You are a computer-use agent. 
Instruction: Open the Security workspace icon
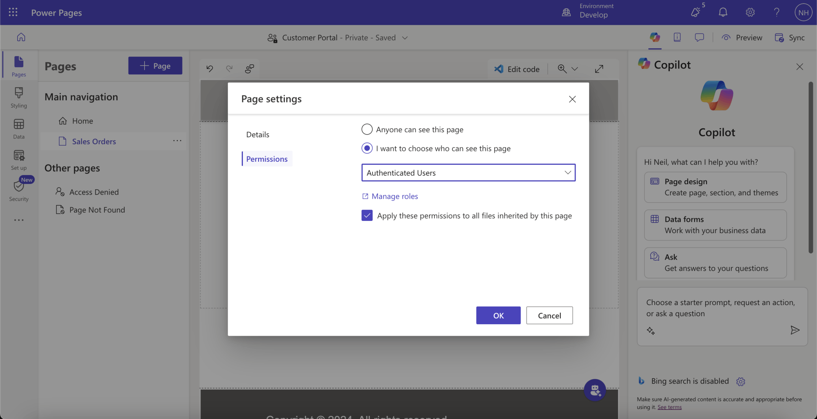coord(19,190)
